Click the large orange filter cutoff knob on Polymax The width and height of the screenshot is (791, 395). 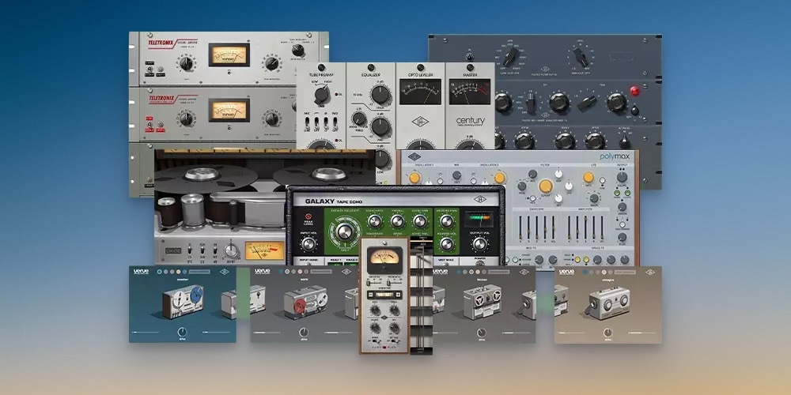(x=545, y=186)
